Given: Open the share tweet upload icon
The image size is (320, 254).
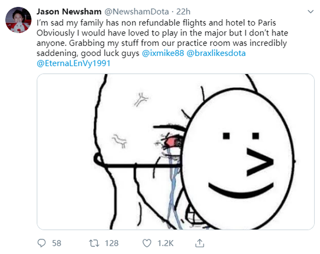Looking at the screenshot, I should [200, 243].
